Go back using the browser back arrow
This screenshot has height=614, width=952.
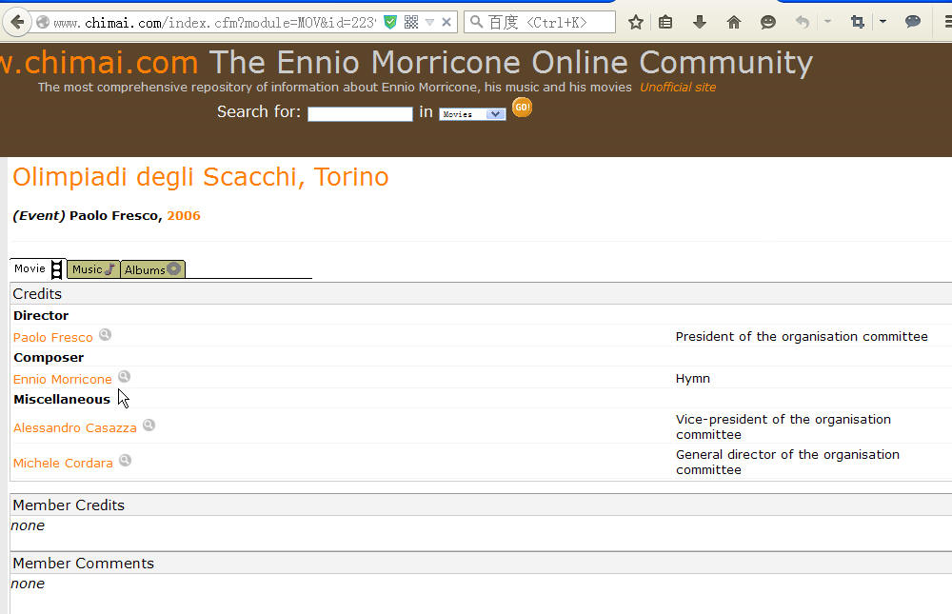coord(17,23)
